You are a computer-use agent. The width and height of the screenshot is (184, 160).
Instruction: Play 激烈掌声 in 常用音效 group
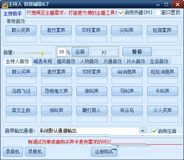(x=56, y=30)
